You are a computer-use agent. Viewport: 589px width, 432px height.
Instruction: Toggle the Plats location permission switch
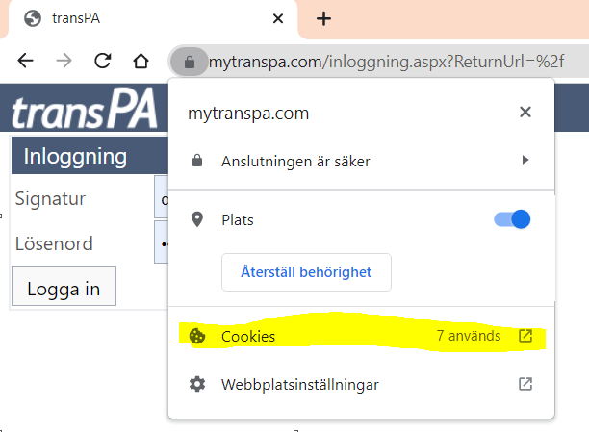(x=512, y=219)
